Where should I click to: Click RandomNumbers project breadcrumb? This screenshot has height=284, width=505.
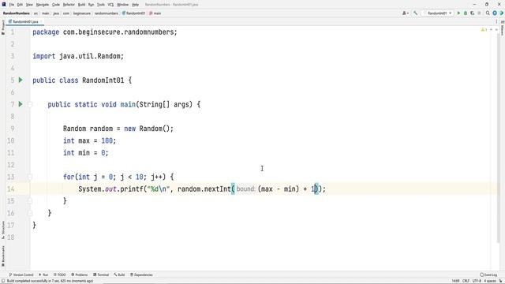[x=17, y=13]
